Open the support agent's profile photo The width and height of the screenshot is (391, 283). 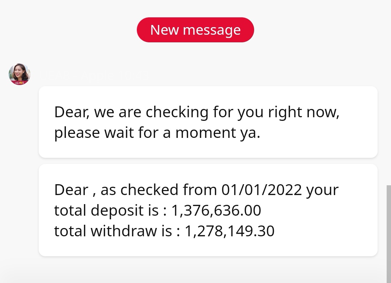19,73
